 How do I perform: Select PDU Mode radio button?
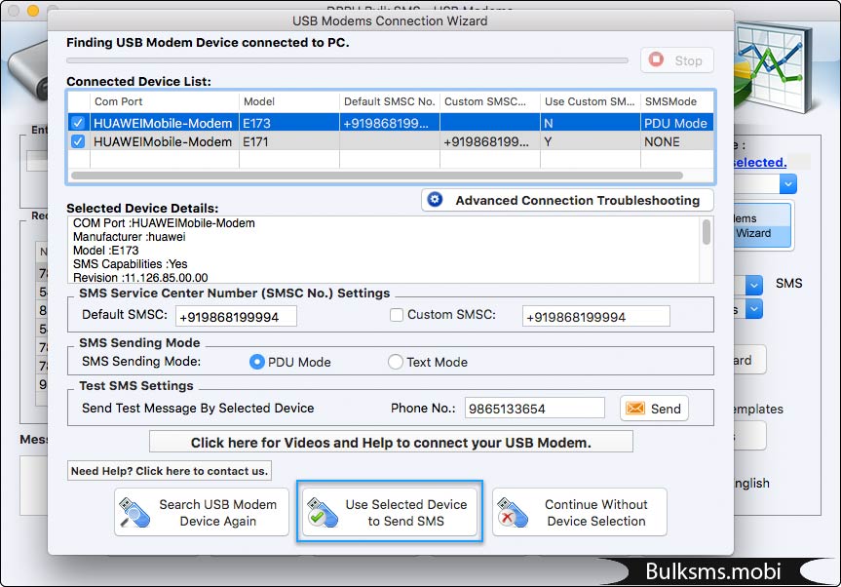(257, 362)
